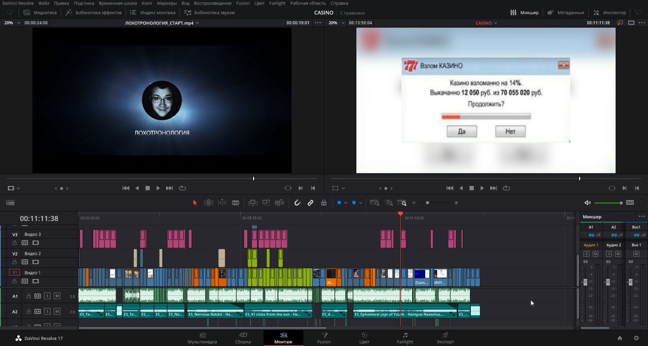Click the timeline zoom slider handle

(x=427, y=202)
